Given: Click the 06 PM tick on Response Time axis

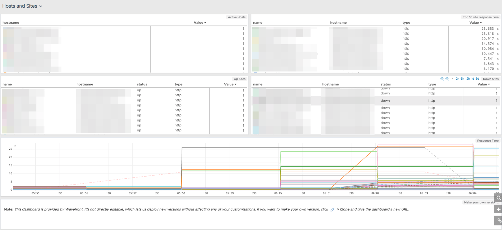Looking at the screenshot, I should [x=278, y=193].
